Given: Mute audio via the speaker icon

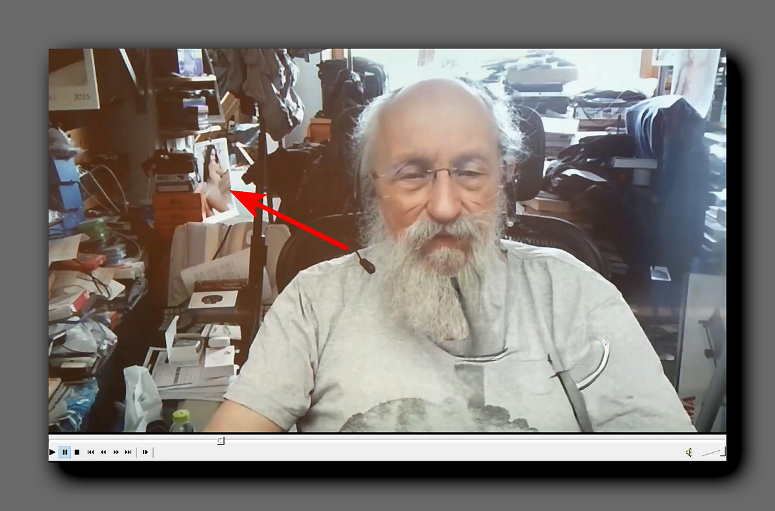Looking at the screenshot, I should [689, 452].
